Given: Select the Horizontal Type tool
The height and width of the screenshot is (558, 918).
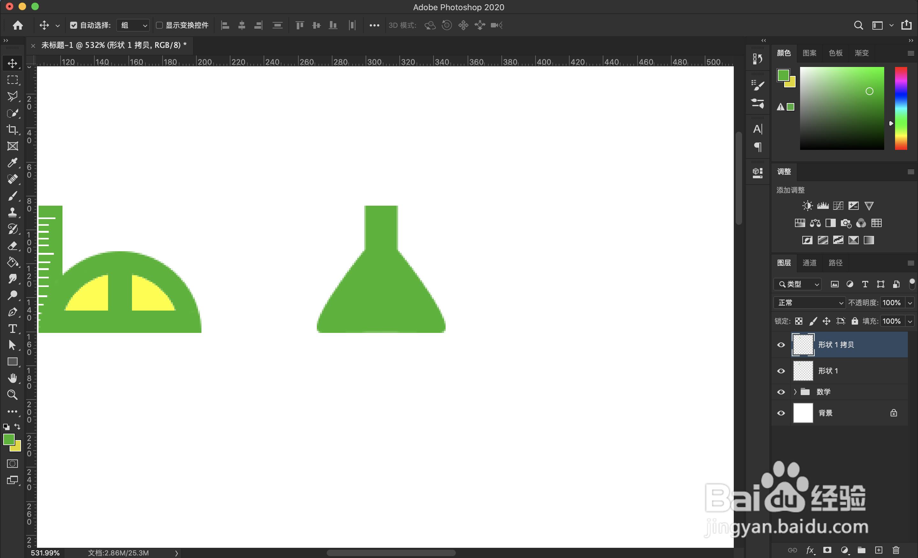Looking at the screenshot, I should pyautogui.click(x=12, y=329).
